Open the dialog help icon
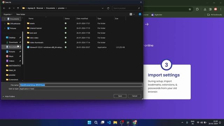Image resolution: width=224 pixels, height=126 pixels. click(x=140, y=14)
